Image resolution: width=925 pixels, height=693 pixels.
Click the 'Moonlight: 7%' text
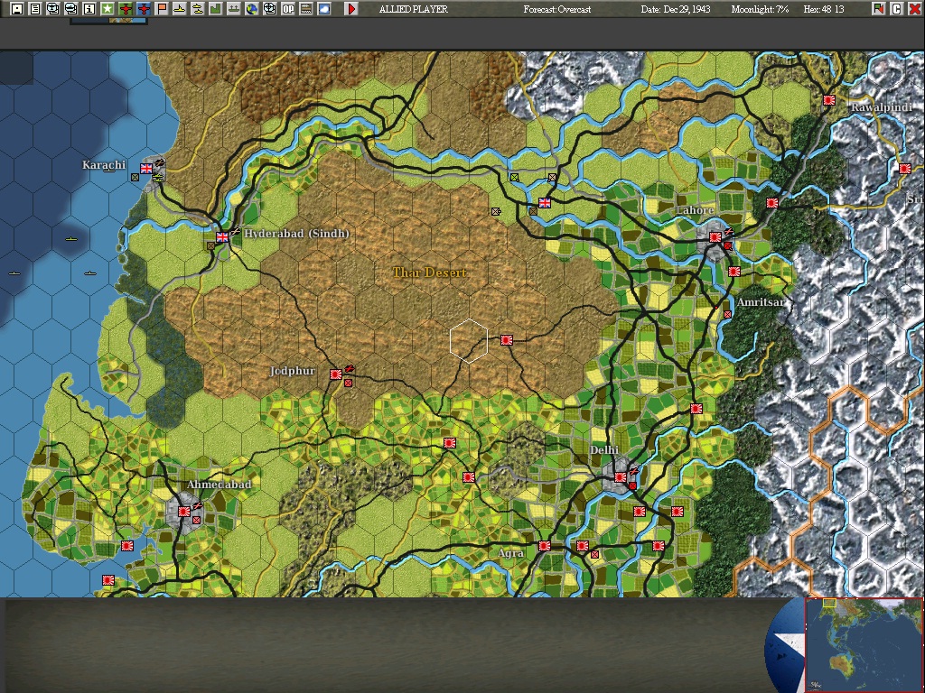click(760, 9)
